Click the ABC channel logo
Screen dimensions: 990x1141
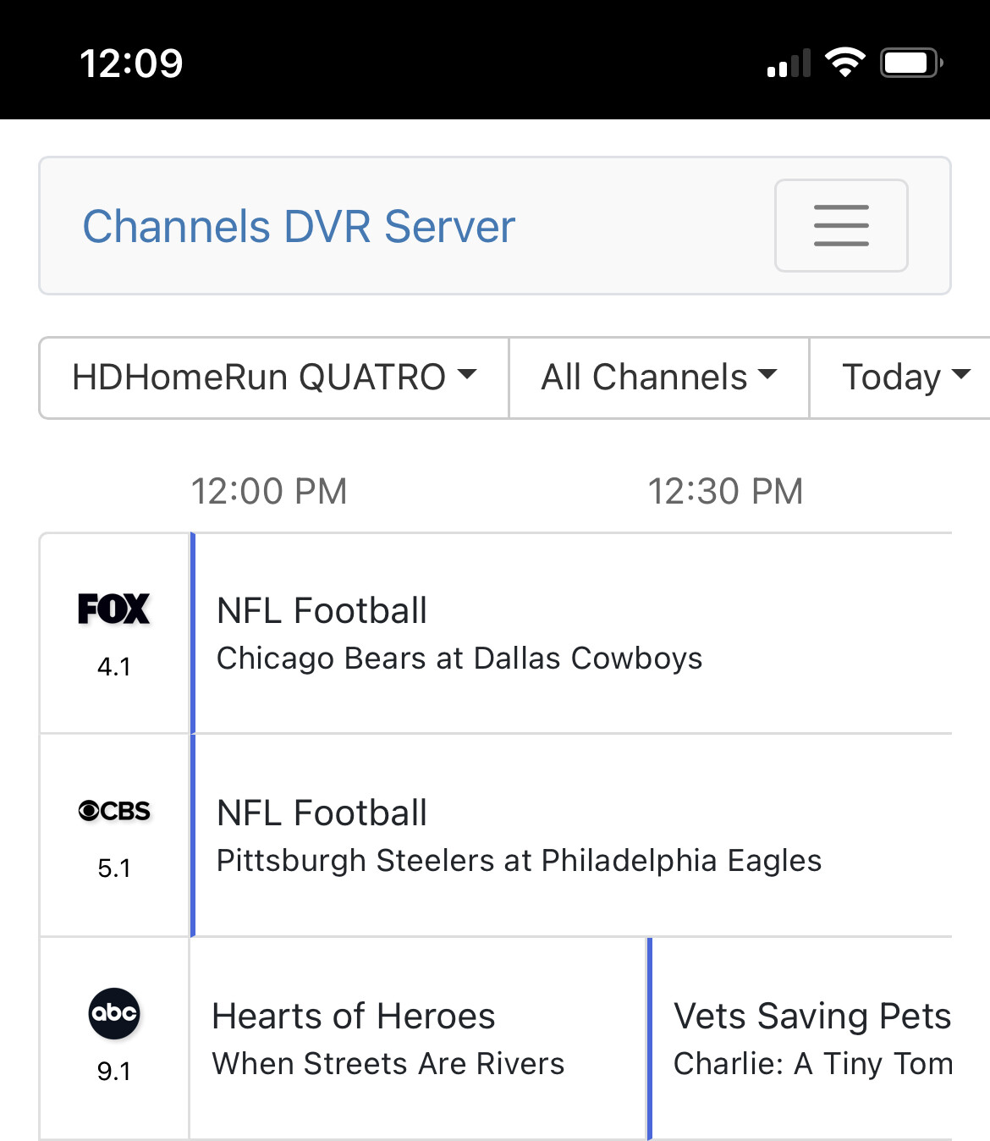click(113, 1012)
